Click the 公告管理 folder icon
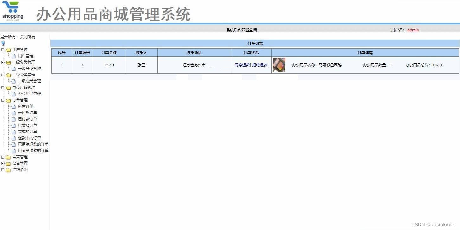460x230 pixels. (x=9, y=163)
